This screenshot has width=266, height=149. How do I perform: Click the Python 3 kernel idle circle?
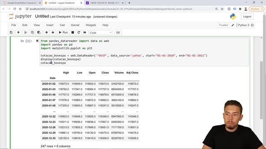point(252,25)
